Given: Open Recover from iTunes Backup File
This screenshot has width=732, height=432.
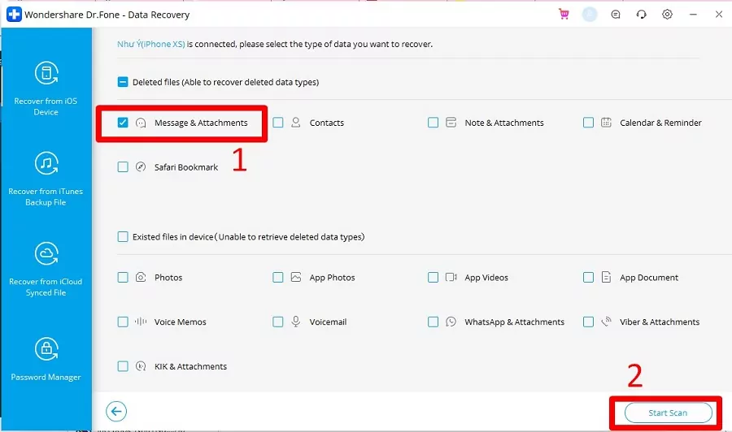Looking at the screenshot, I should (46, 179).
